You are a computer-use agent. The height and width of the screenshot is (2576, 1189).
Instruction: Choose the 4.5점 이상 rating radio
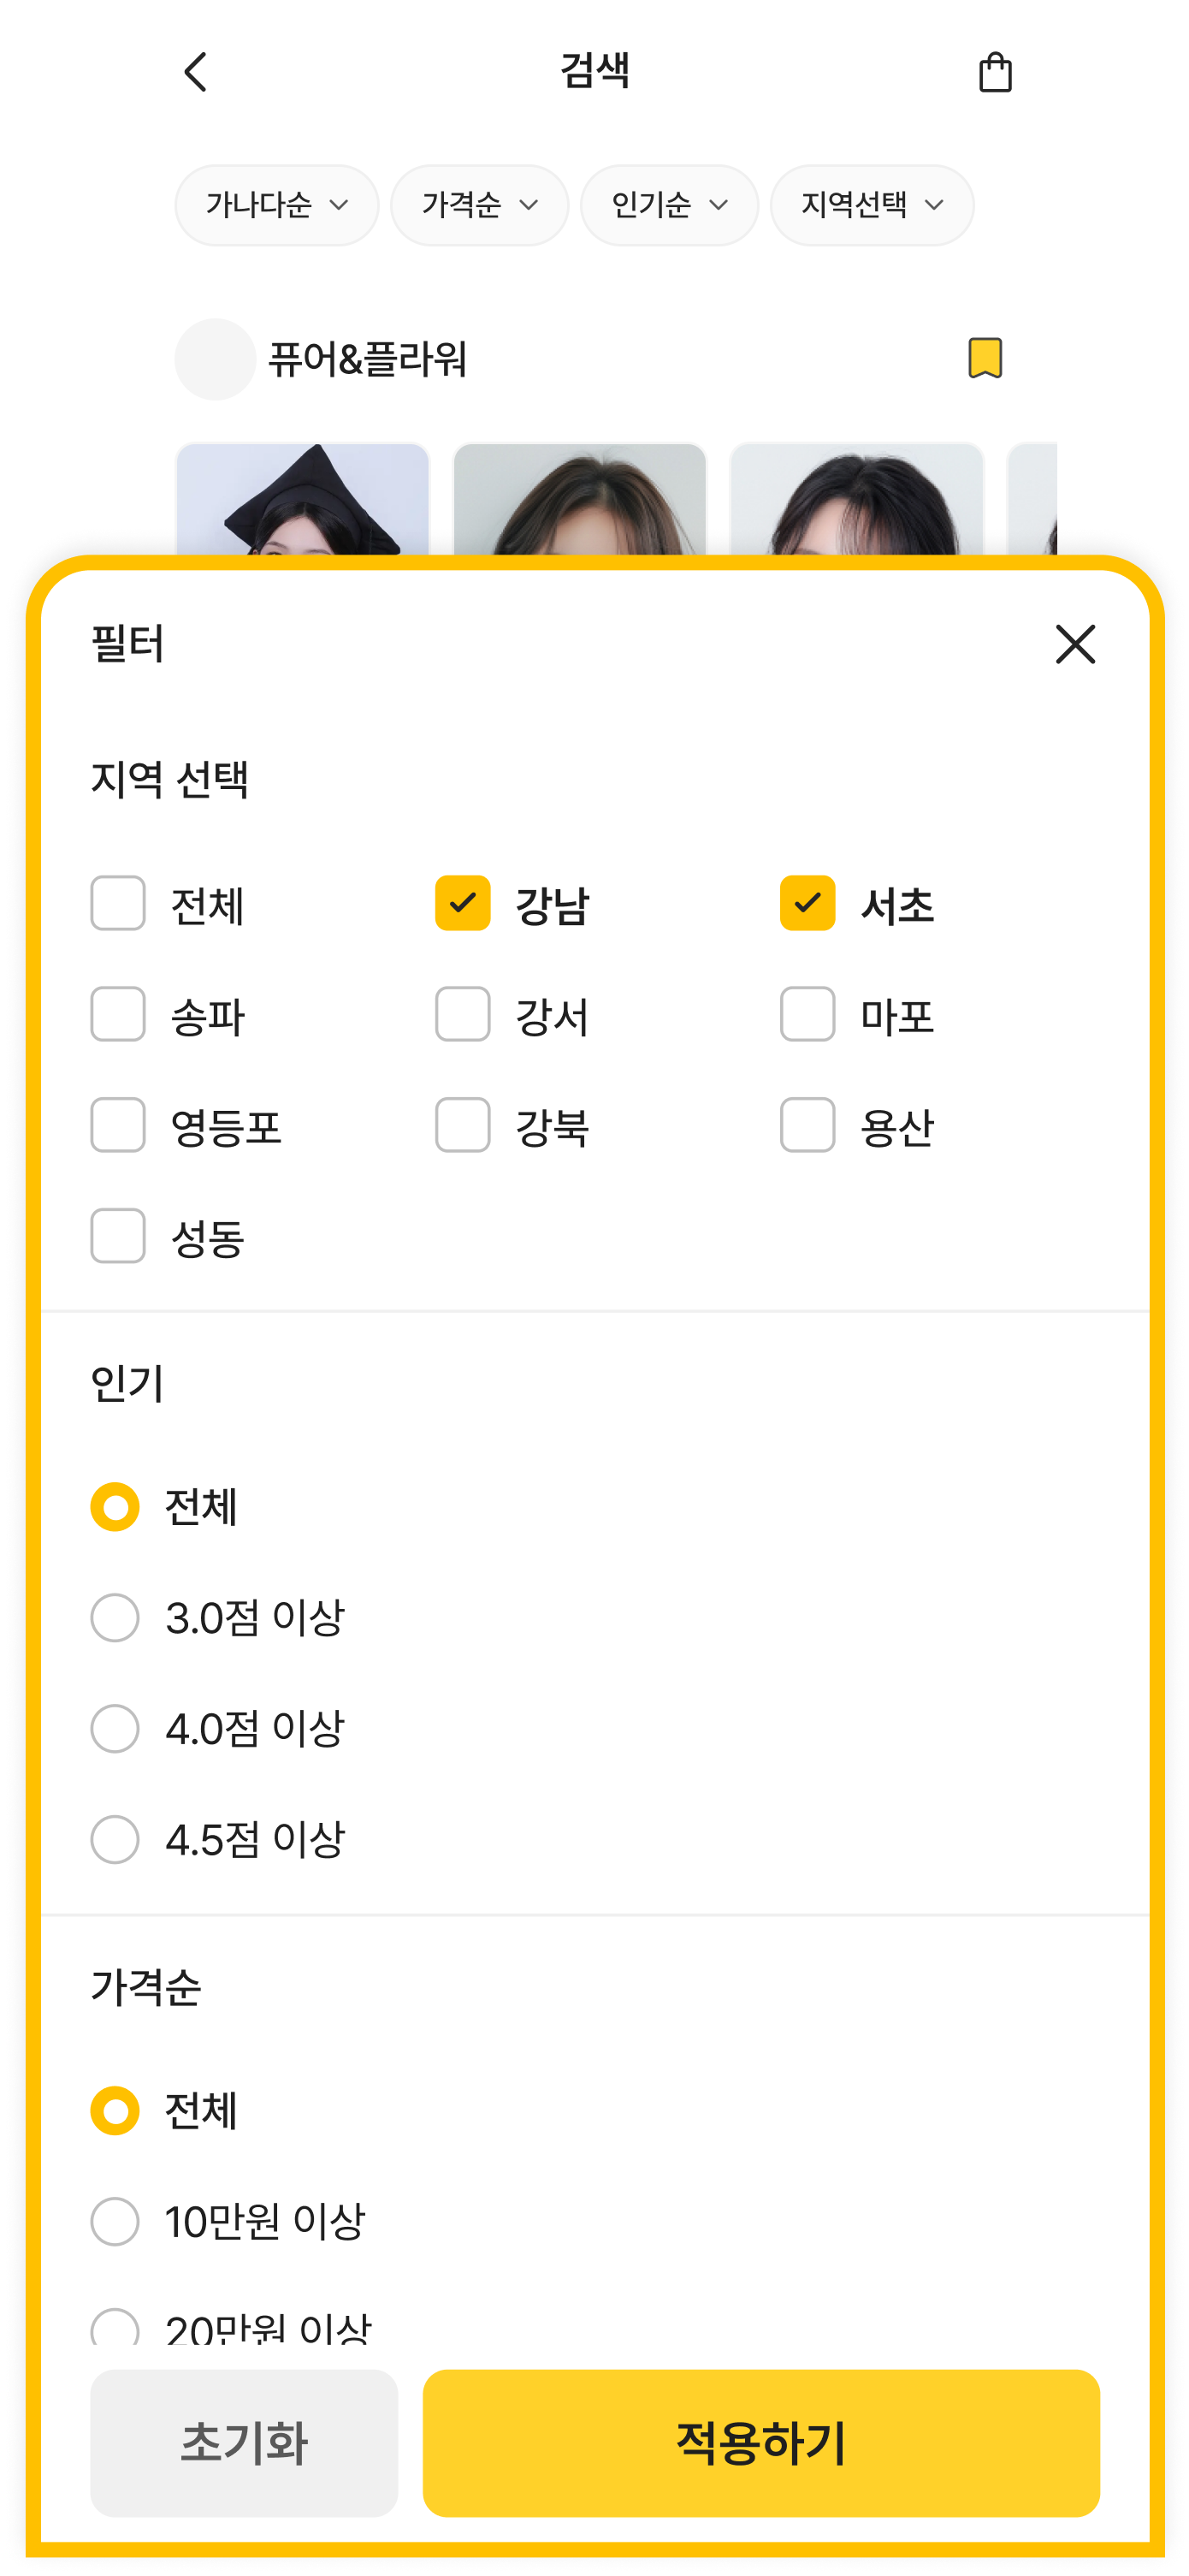coord(115,1840)
